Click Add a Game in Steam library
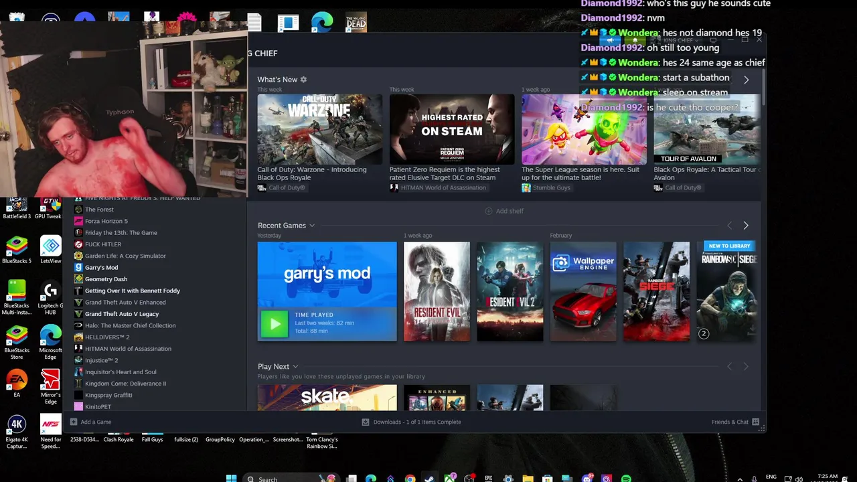857x482 pixels. pyautogui.click(x=90, y=422)
